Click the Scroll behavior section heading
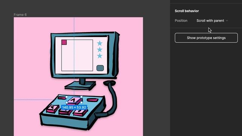Viewport: 242px width, 136px height. (187, 11)
